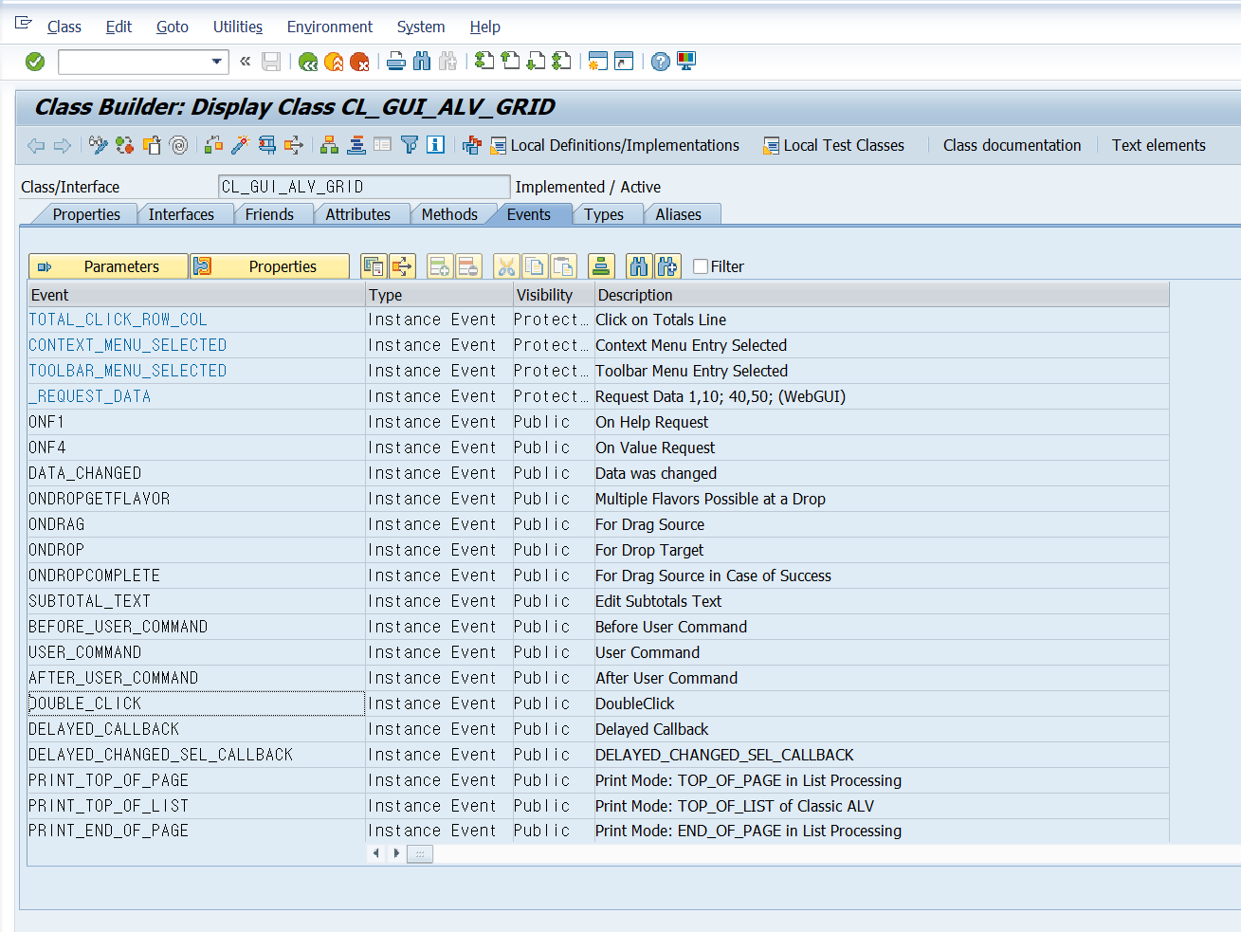Click the Other Object icon
Image resolution: width=1241 pixels, height=932 pixels.
151,145
